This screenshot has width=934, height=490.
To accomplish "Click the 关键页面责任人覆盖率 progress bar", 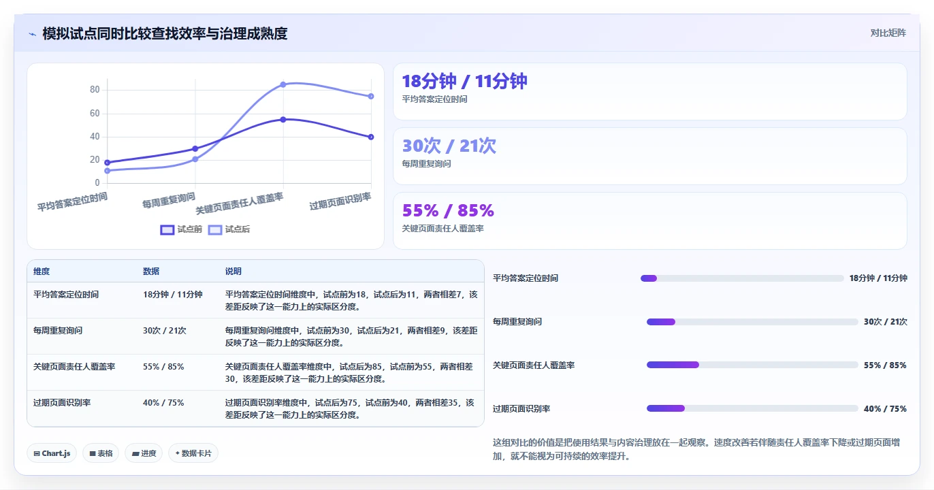I will point(752,365).
